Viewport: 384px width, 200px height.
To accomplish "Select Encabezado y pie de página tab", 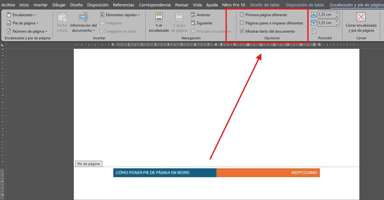I will coord(356,5).
